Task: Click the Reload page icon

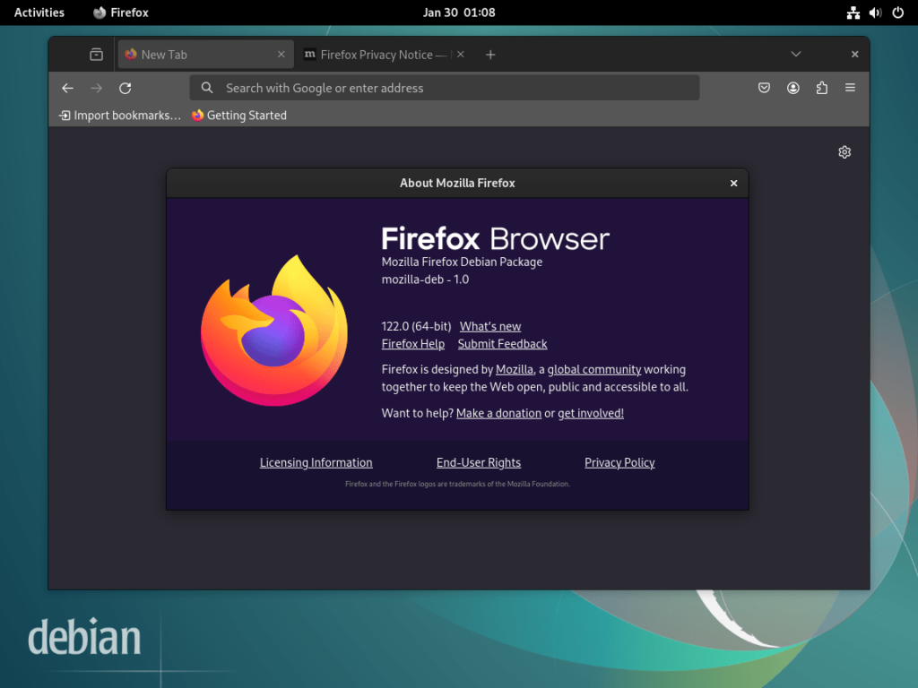Action: pyautogui.click(x=126, y=88)
